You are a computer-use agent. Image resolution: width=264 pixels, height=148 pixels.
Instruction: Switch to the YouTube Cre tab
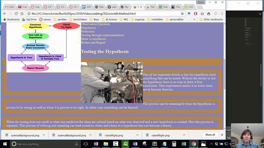pyautogui.click(x=22, y=7)
